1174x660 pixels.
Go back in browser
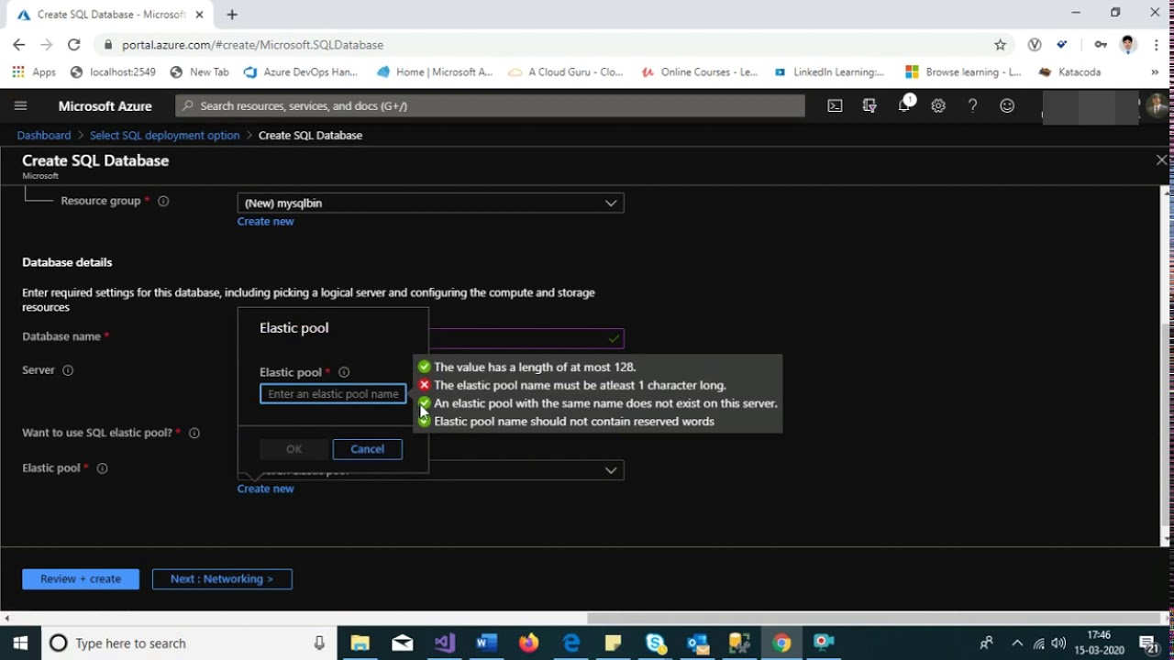pos(19,44)
